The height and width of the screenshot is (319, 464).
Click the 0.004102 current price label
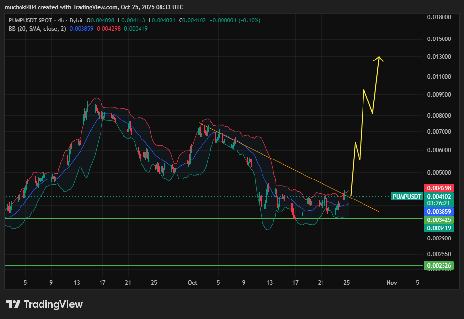tap(440, 196)
